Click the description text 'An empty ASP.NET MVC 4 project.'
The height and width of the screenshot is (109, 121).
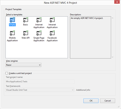87,18
